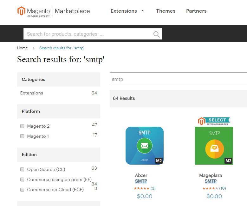Image resolution: width=247 pixels, height=206 pixels.
Task: Open the Mageplaza SMTP product image
Action: click(x=214, y=146)
